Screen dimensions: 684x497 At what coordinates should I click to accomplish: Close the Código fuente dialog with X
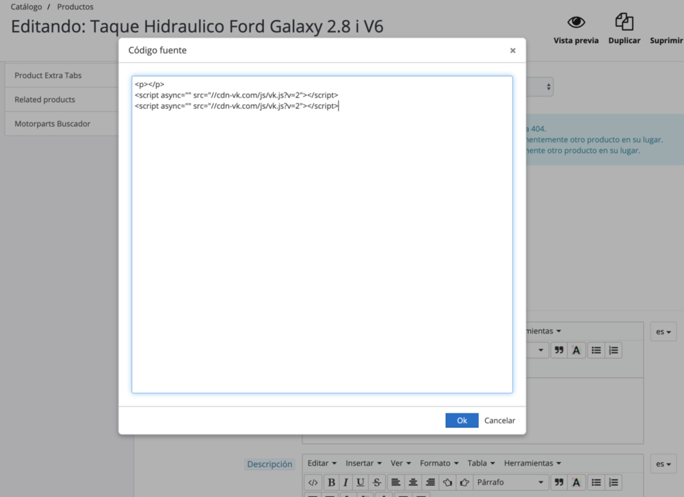pyautogui.click(x=512, y=51)
